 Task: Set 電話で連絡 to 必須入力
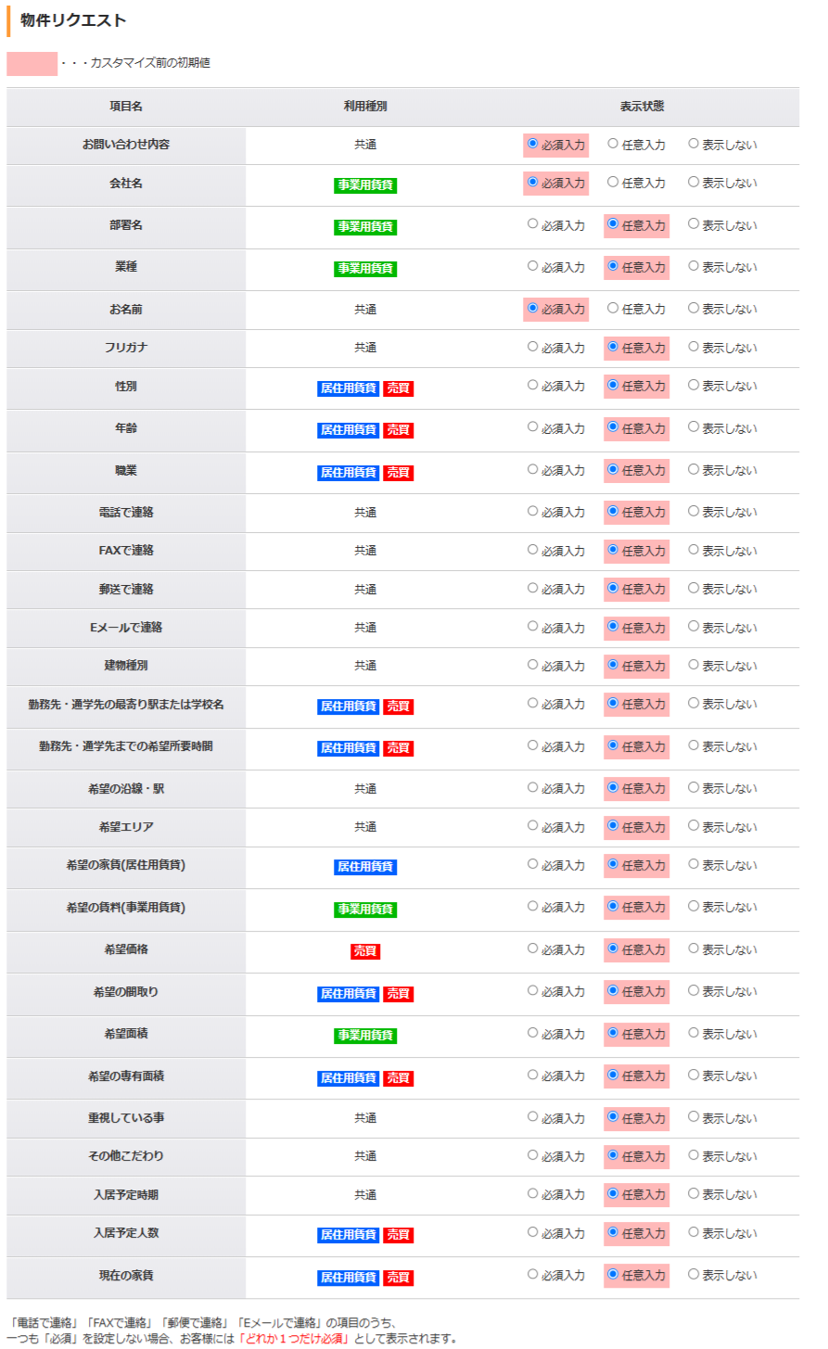click(x=532, y=511)
